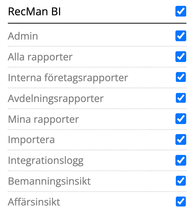Screen dimensions: 193x214
Task: Click the Interna företagsrapporter label
Action: coord(68,78)
